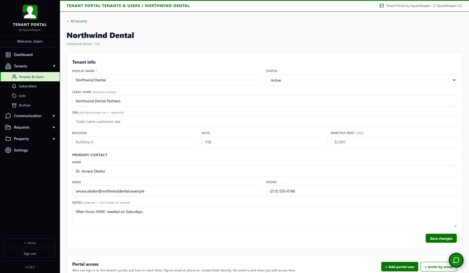Click the Communication speech bubble icon
The width and height of the screenshot is (469, 273).
tap(8, 116)
